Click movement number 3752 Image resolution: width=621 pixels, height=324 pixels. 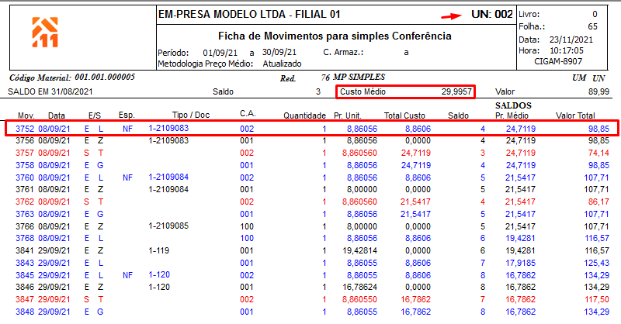coord(25,129)
